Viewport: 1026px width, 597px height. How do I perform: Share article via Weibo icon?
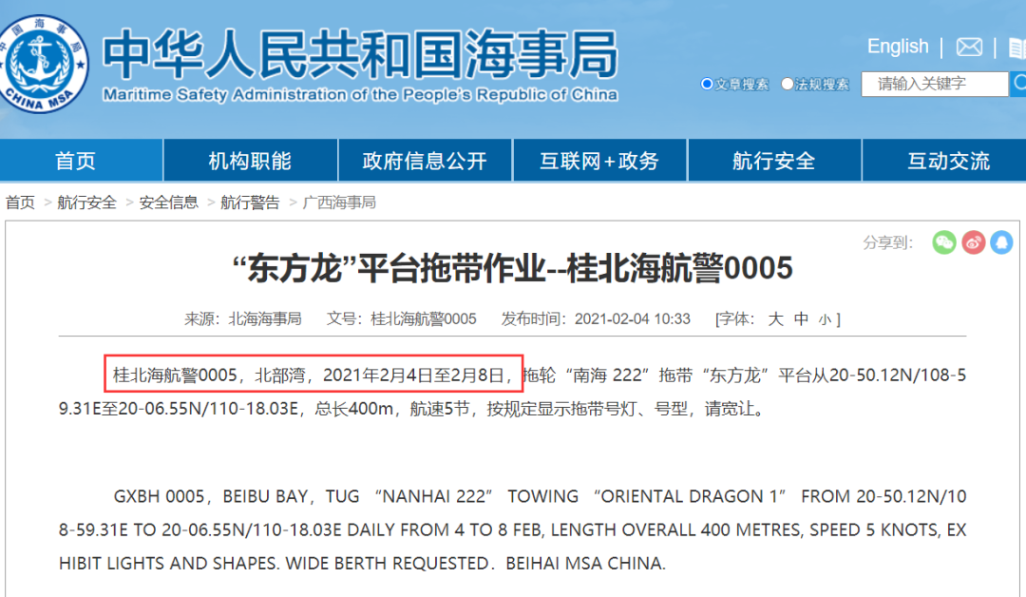pyautogui.click(x=973, y=242)
